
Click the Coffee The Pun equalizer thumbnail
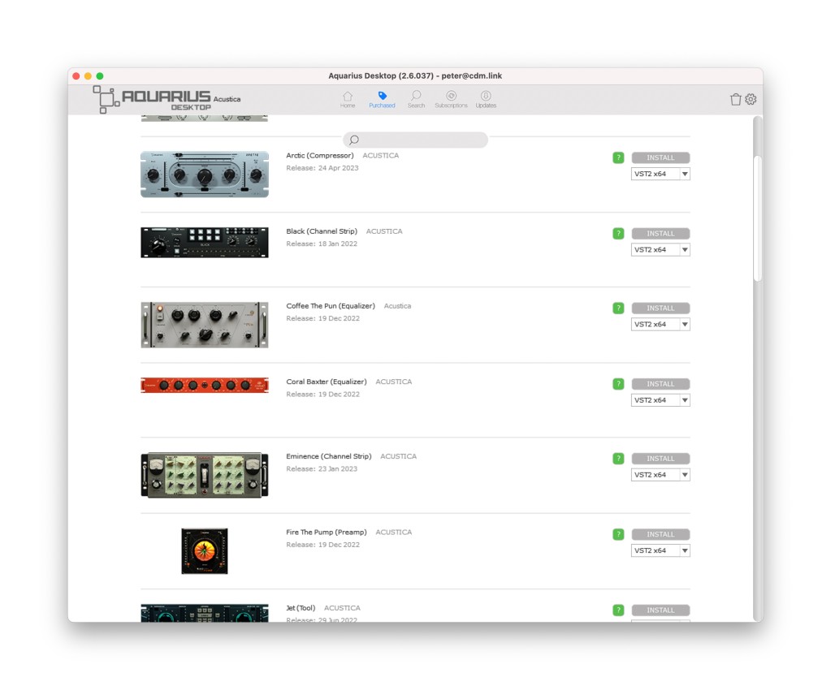tap(205, 325)
